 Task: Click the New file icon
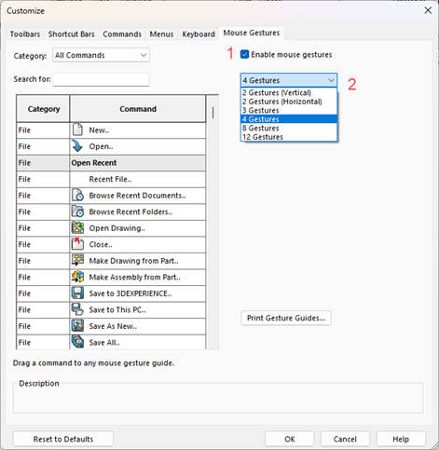[x=77, y=130]
